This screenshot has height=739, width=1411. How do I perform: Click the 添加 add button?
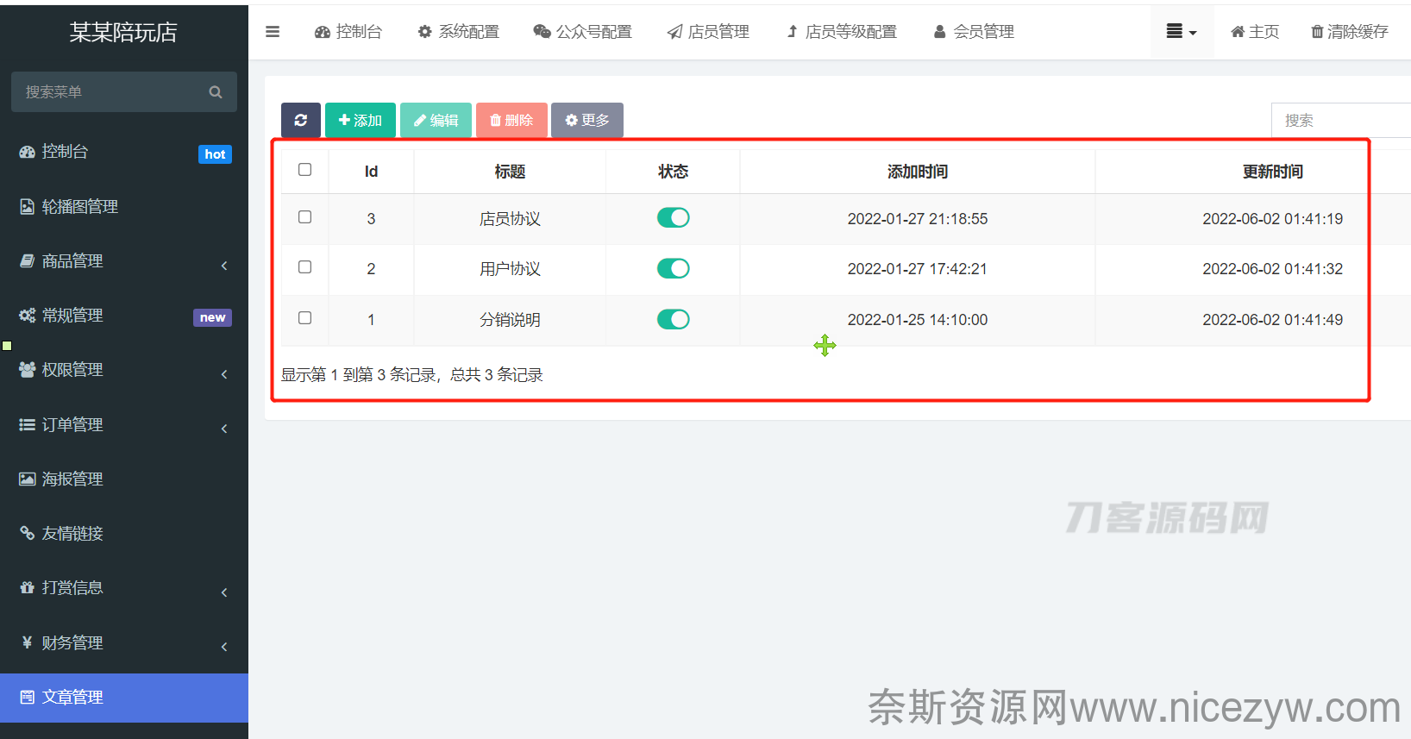tap(361, 120)
